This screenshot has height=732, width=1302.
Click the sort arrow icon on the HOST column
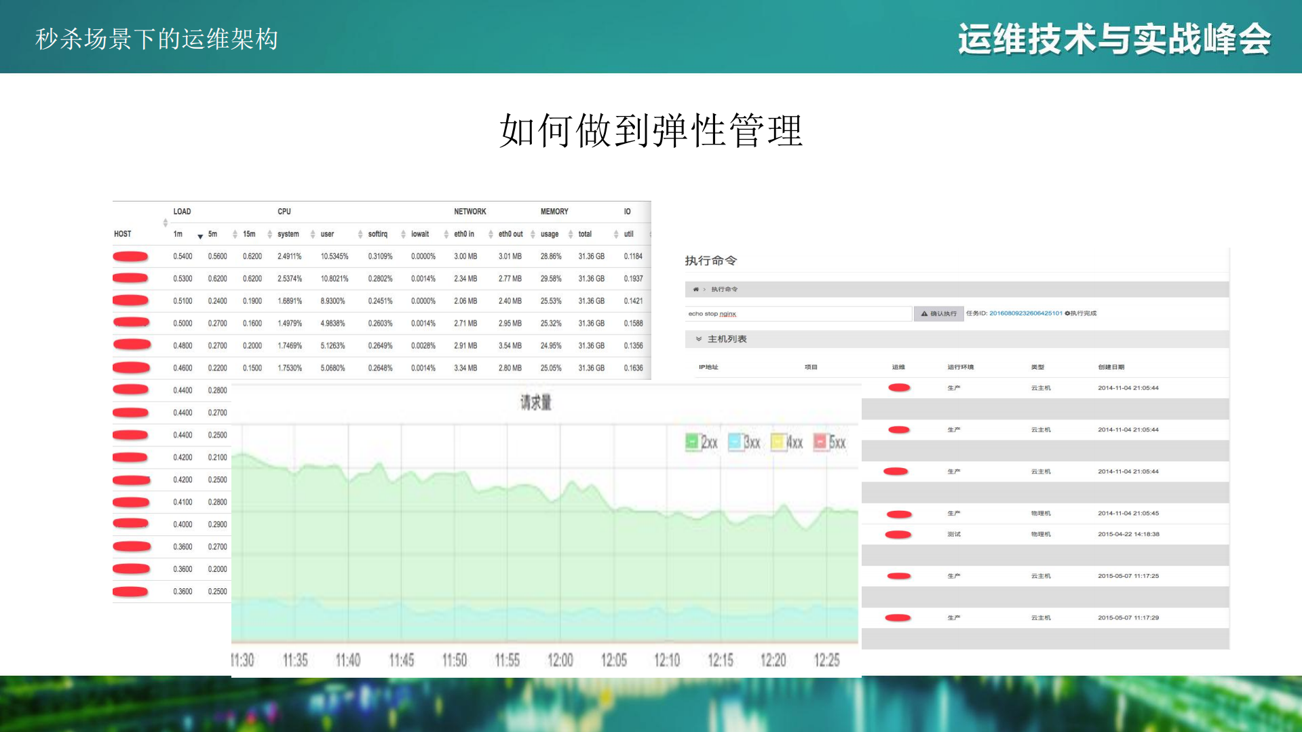(x=165, y=222)
